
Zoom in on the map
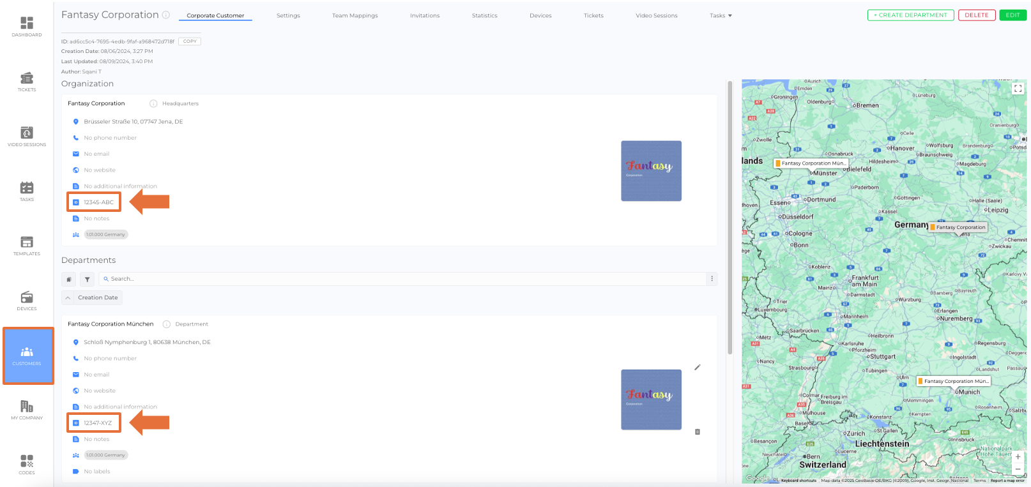(x=1018, y=457)
